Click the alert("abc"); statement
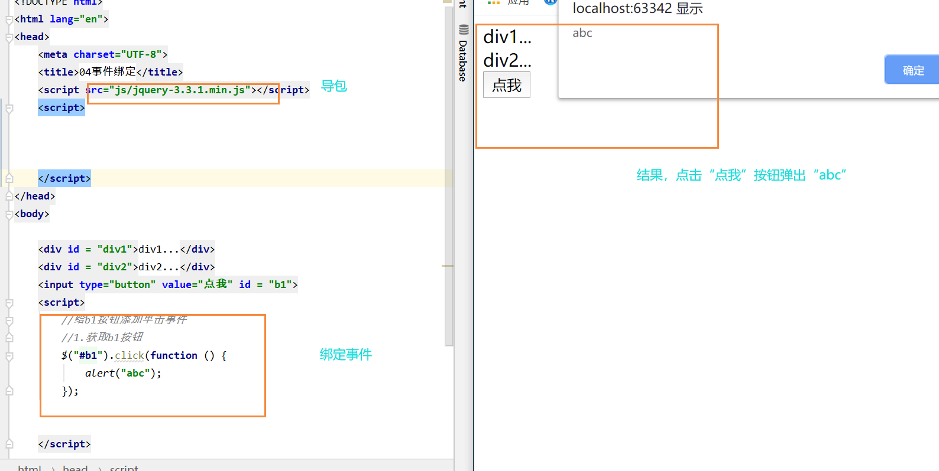This screenshot has width=939, height=471. point(123,373)
